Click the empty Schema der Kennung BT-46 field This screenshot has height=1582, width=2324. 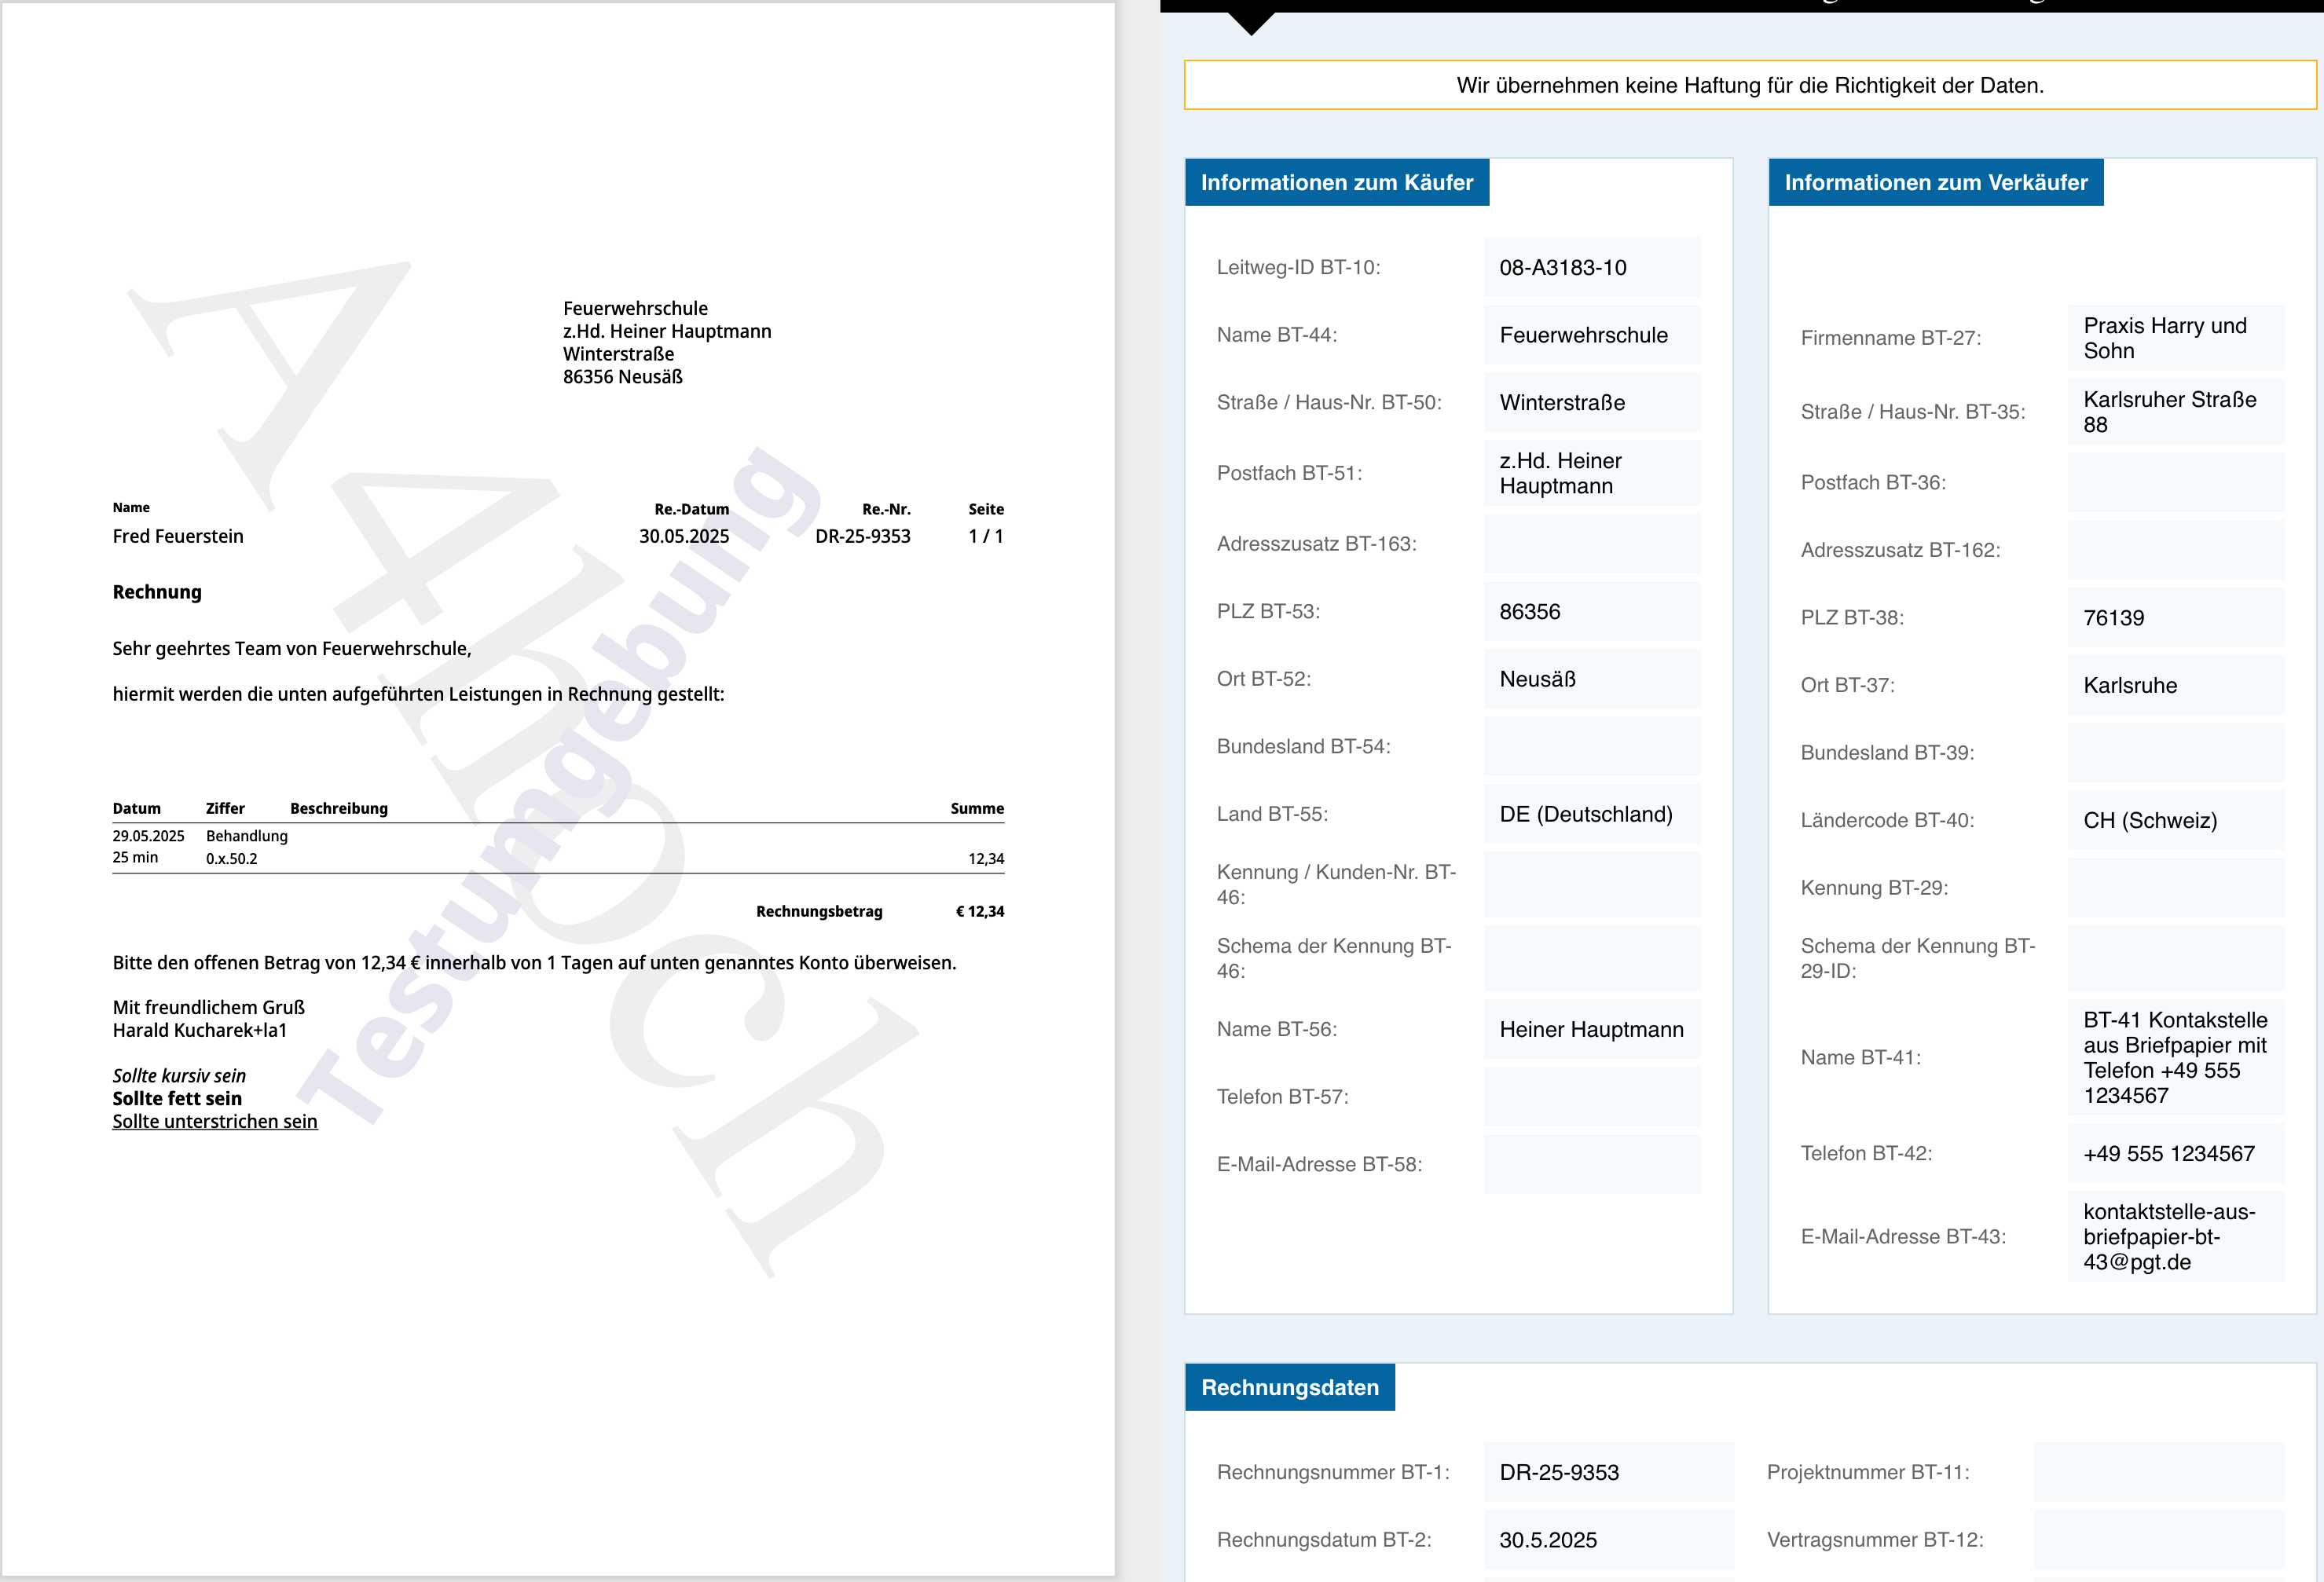pyautogui.click(x=1592, y=958)
